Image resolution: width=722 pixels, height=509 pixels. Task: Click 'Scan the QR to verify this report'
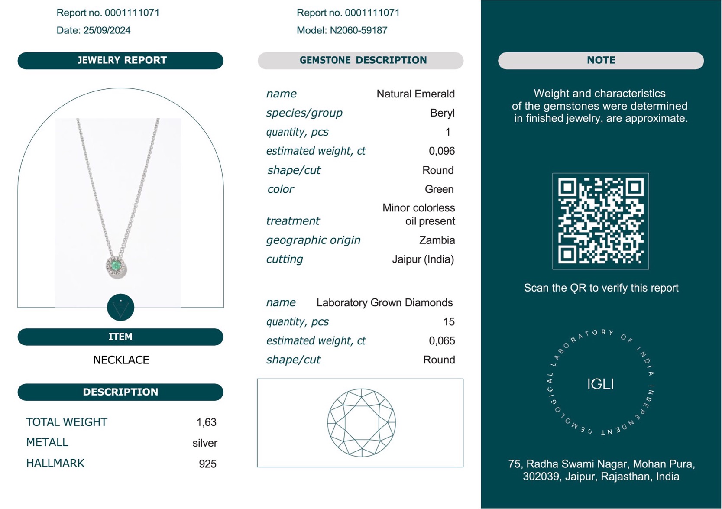(x=601, y=288)
